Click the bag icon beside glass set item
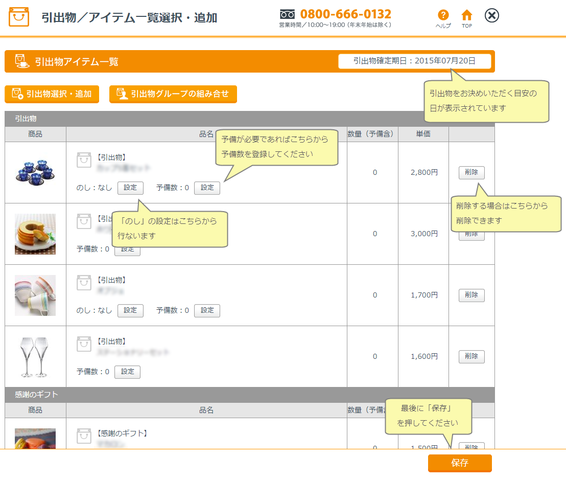 84,344
